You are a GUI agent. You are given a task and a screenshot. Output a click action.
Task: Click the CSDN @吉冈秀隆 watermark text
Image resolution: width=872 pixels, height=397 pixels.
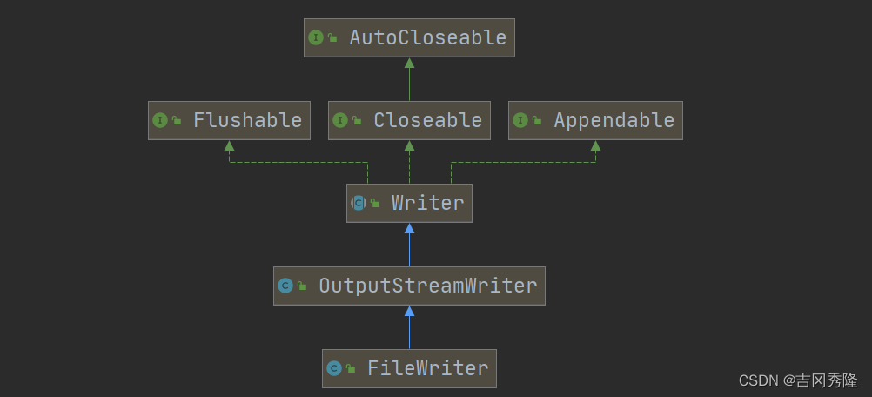(797, 380)
